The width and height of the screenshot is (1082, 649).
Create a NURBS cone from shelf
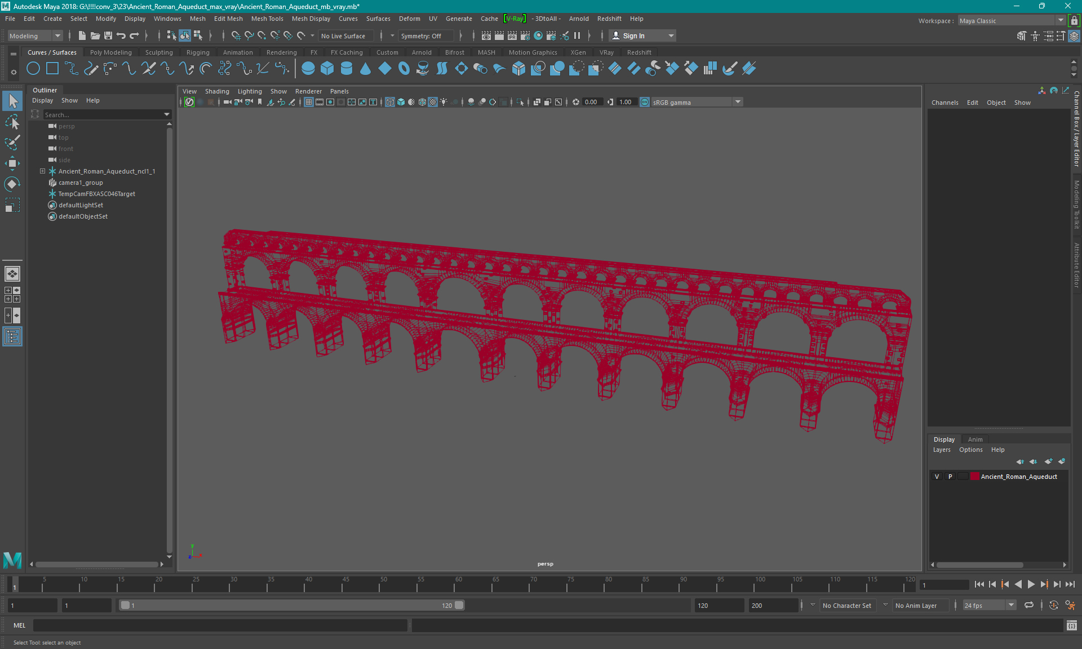point(366,69)
